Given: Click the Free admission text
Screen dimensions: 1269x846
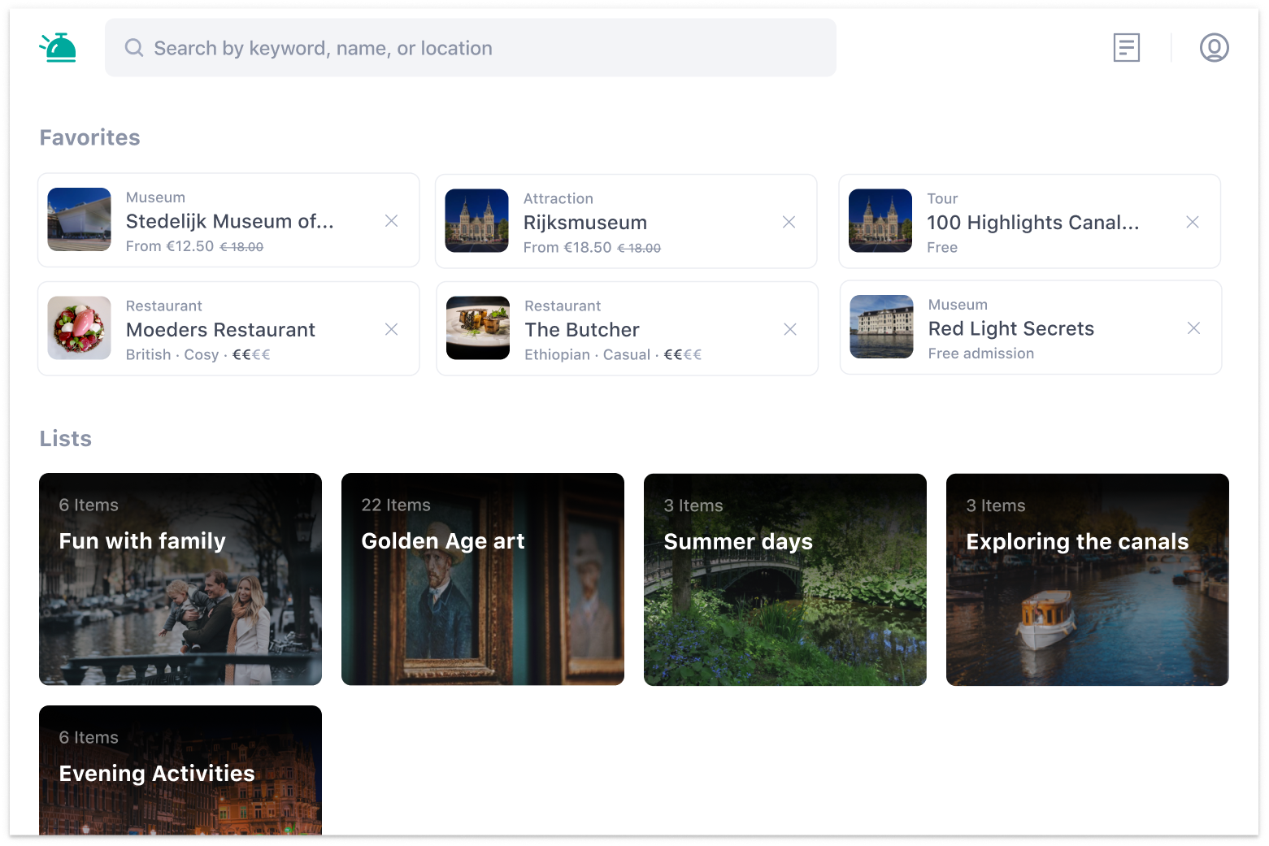Looking at the screenshot, I should [981, 354].
